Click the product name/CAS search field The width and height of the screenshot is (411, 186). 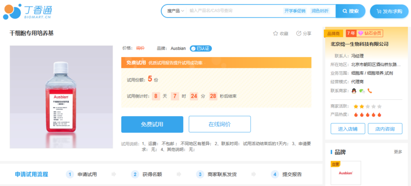click(x=233, y=11)
